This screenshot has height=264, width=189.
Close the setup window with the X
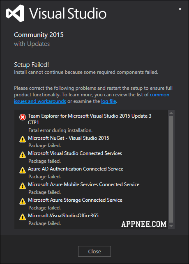[x=180, y=9]
